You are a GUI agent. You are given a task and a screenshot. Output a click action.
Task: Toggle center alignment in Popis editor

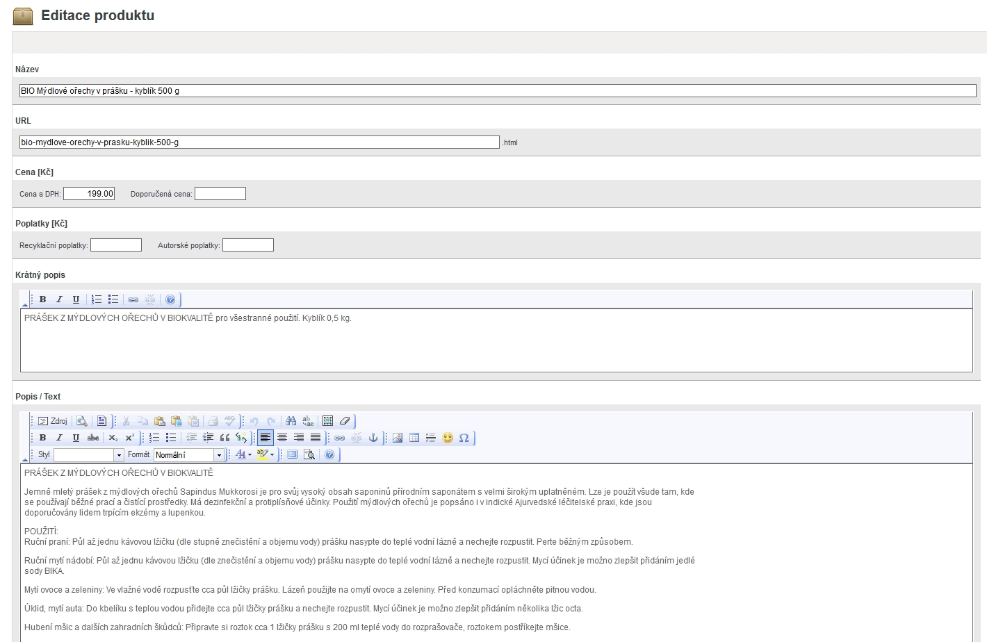tap(282, 438)
